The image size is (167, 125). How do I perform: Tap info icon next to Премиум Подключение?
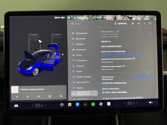pos(124,66)
